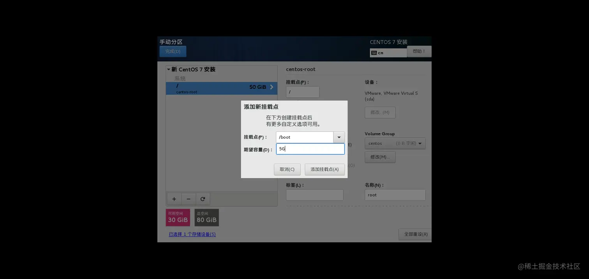Click the 名称(N) field containing root
Screen dimensions: 589x279
coord(395,195)
